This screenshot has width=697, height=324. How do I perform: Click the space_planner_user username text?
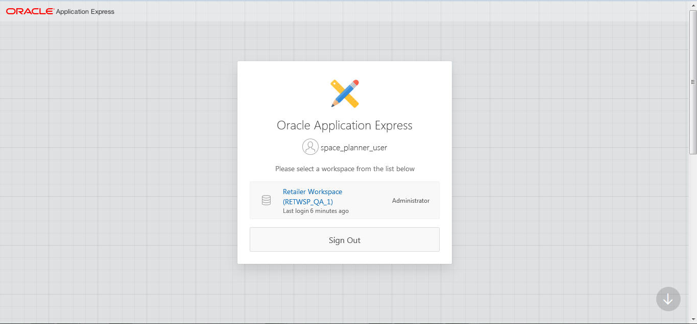[354, 147]
